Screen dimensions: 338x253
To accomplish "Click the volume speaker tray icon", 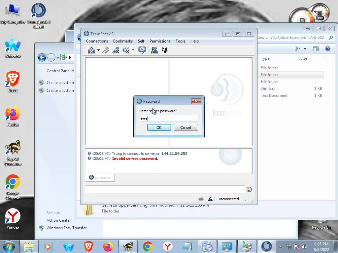I will click(304, 247).
